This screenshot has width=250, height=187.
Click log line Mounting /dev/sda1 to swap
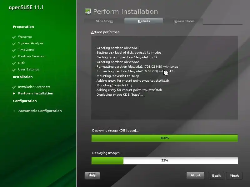pyautogui.click(x=118, y=76)
